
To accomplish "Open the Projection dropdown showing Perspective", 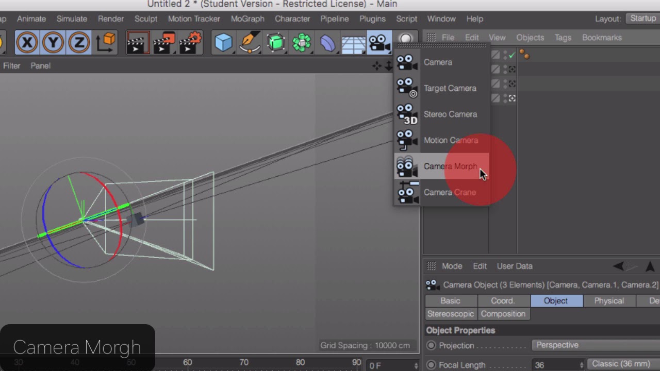I will coord(596,345).
